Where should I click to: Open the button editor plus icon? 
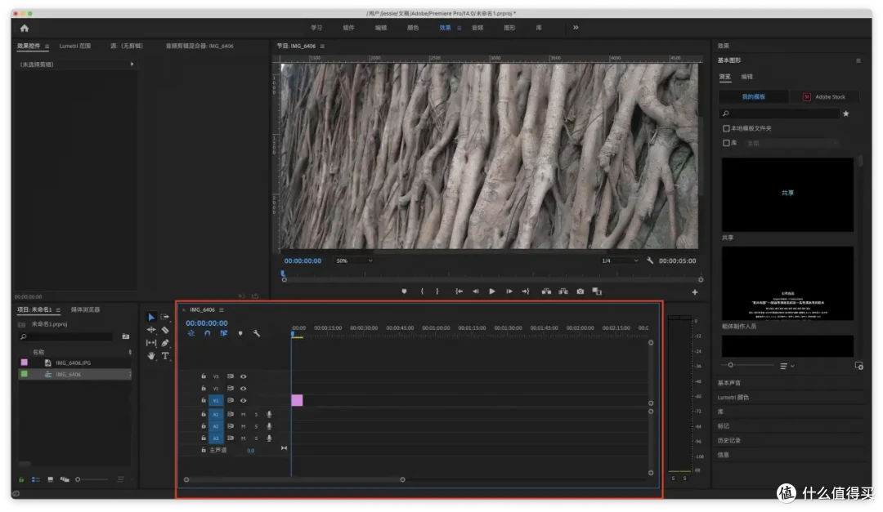695,292
